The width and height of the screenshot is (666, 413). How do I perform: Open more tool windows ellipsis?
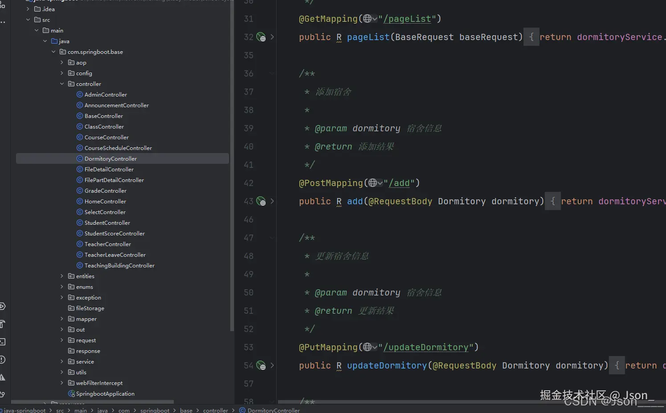[2, 22]
